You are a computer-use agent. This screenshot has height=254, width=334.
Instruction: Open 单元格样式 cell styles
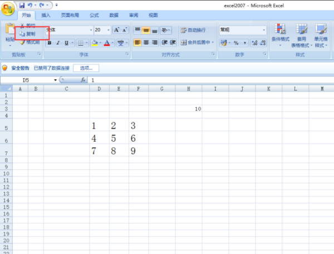[x=321, y=35]
